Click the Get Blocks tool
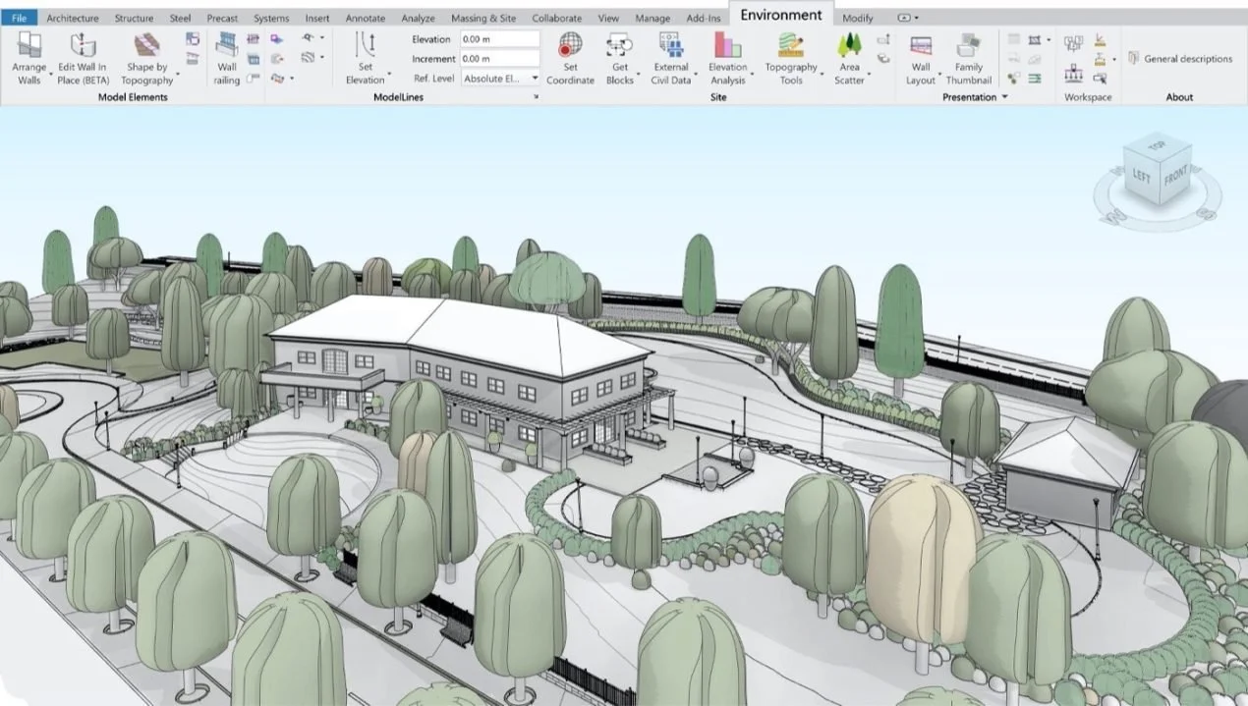The height and width of the screenshot is (706, 1248). (619, 59)
